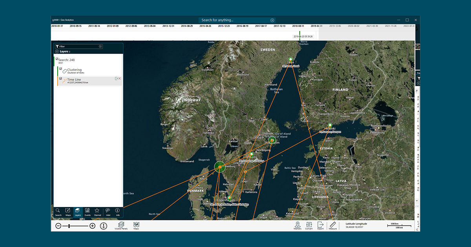471x247 pixels.
Task: Select the Gothenburg cluster marker on map
Action: pos(220,167)
